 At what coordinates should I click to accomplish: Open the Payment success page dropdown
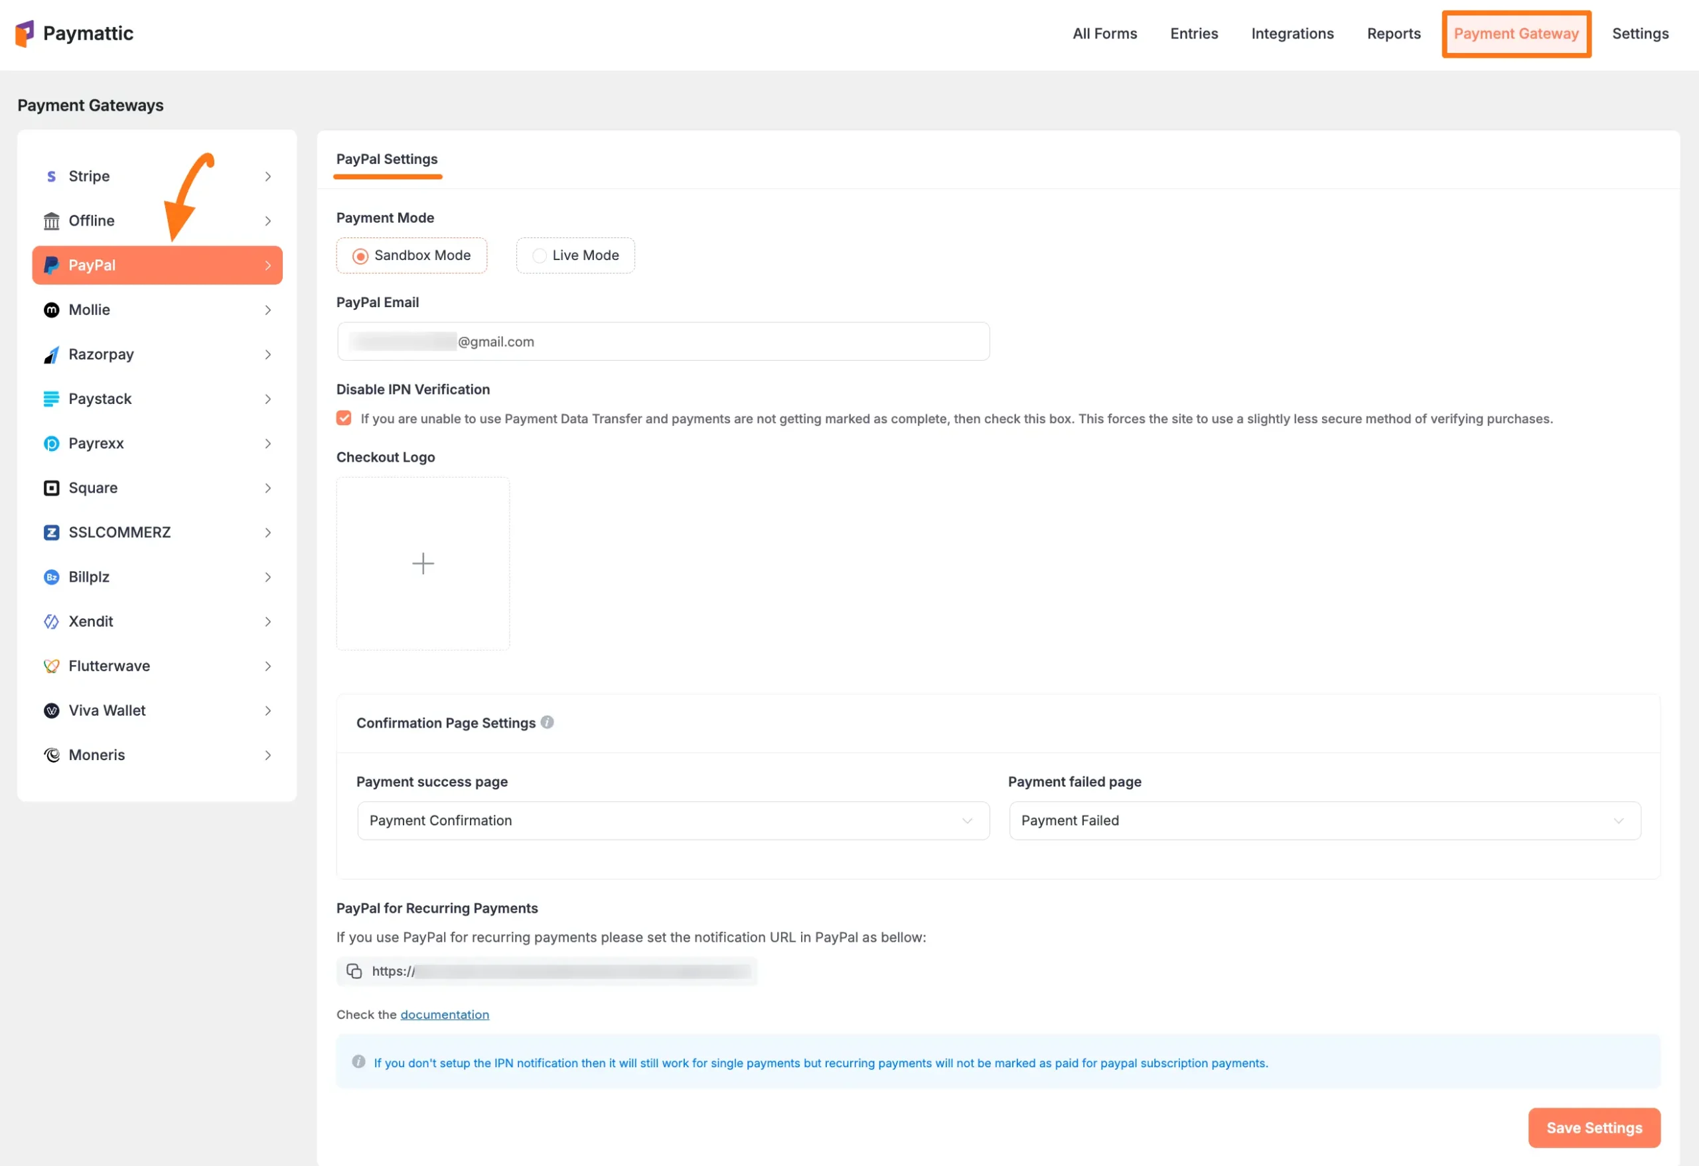(x=672, y=820)
